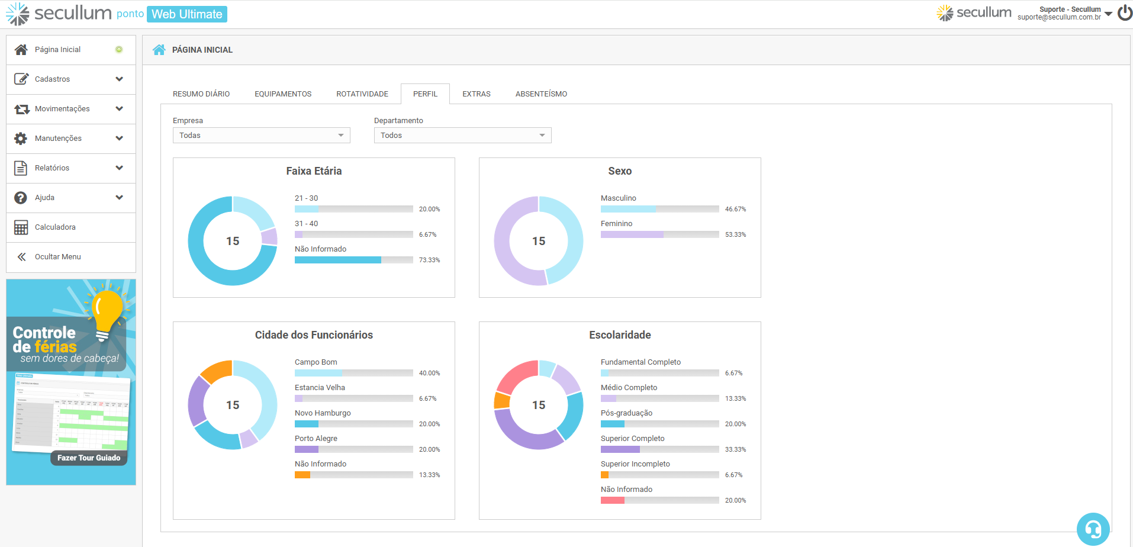Open the Resumo Diário tab

click(201, 94)
